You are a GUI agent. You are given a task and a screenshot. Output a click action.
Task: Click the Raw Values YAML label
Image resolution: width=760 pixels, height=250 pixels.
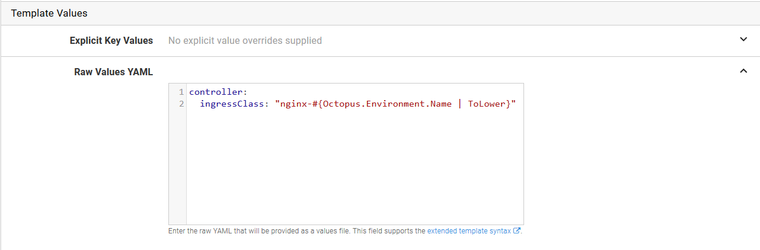click(113, 72)
